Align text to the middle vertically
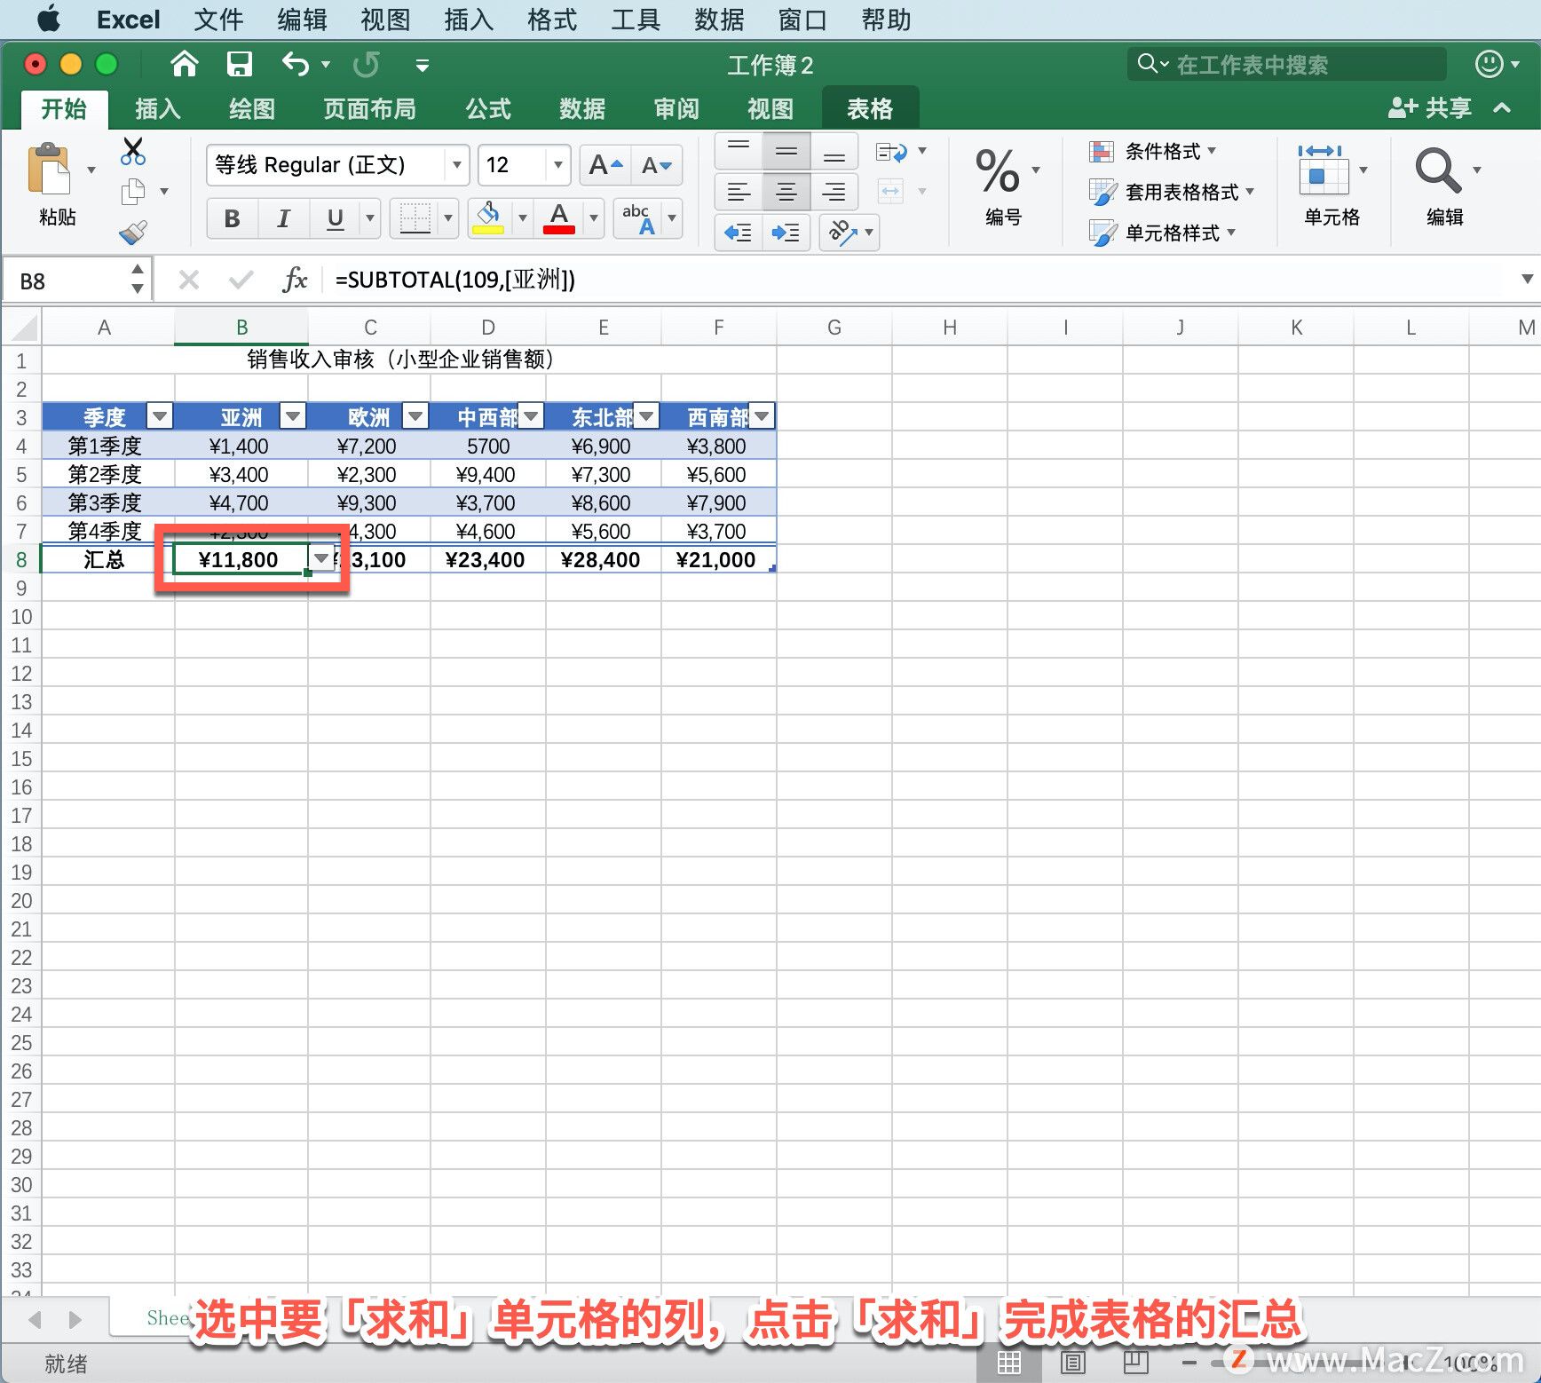The width and height of the screenshot is (1541, 1383). pyautogui.click(x=786, y=152)
